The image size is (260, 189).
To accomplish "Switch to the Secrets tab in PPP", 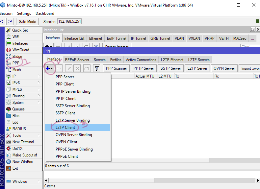I will tap(100, 60).
